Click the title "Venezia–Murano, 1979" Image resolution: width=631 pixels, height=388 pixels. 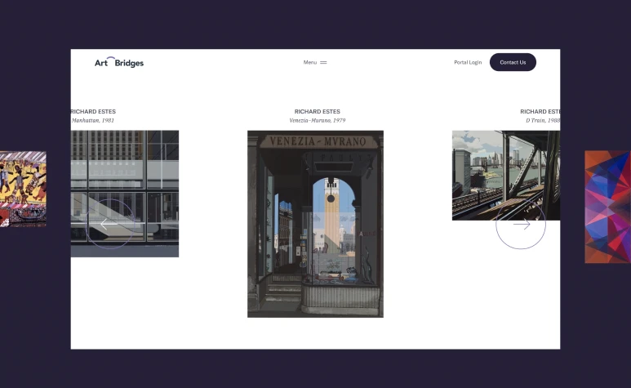317,120
